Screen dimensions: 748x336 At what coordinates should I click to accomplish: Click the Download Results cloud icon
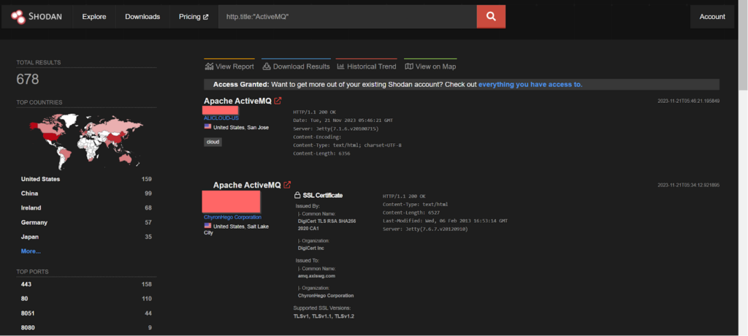click(267, 66)
